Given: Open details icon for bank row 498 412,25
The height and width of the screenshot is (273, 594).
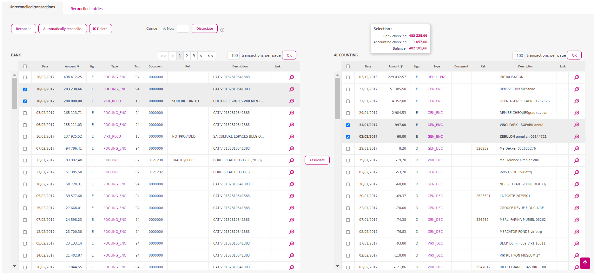Looking at the screenshot, I should 291,77.
